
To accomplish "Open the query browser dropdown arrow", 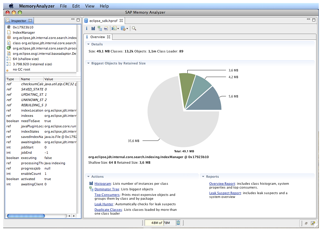I will (118, 29).
